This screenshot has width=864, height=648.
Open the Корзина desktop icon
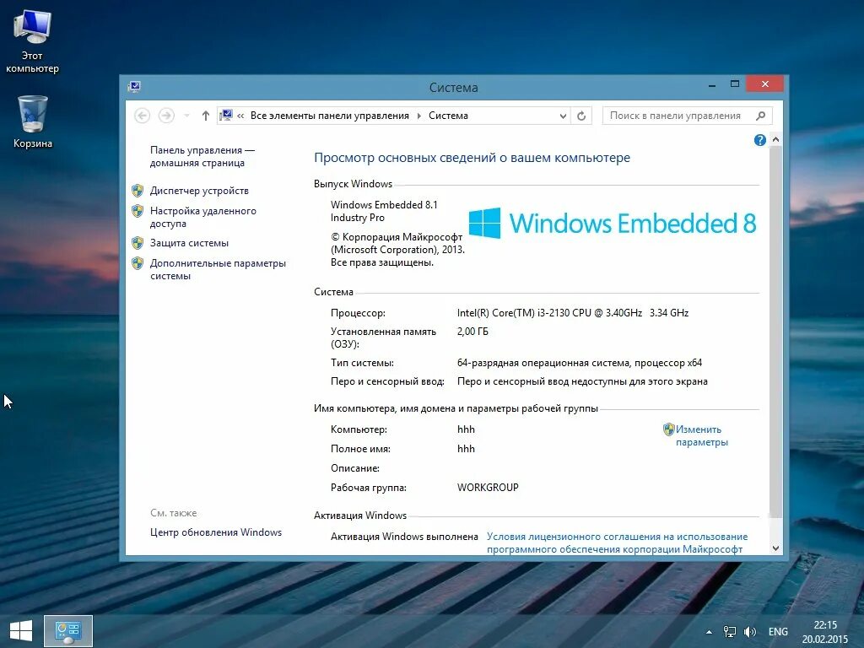coord(32,114)
